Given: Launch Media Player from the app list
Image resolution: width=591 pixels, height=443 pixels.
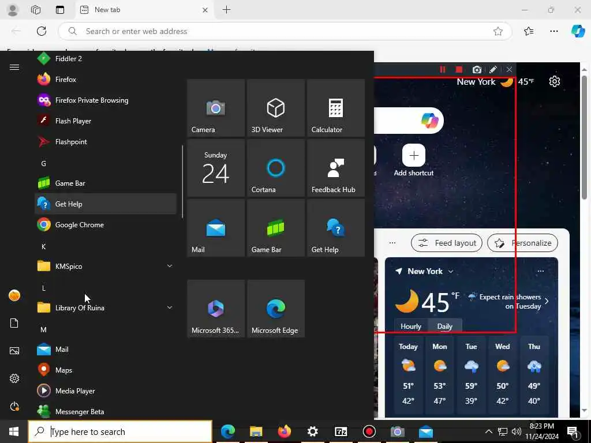Looking at the screenshot, I should (x=106, y=391).
